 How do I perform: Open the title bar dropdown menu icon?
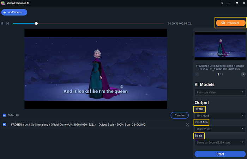222,3
